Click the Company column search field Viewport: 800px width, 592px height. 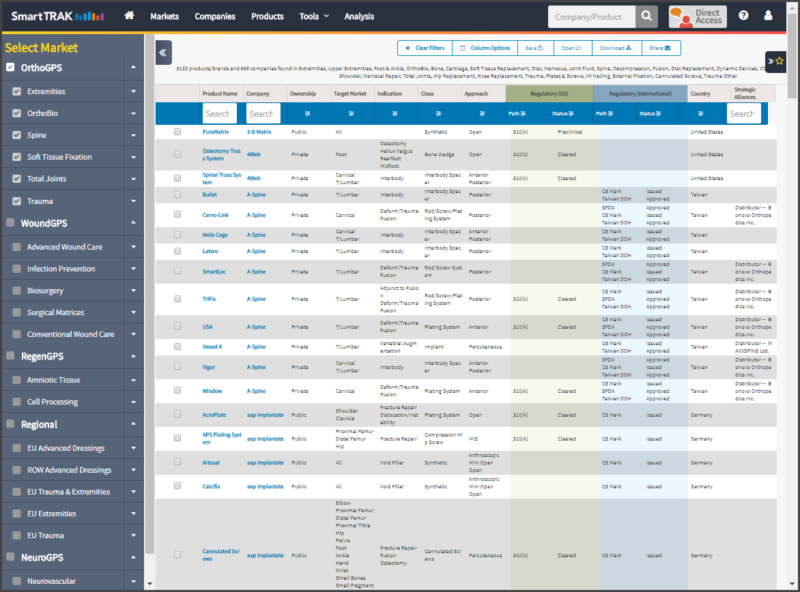click(x=263, y=113)
